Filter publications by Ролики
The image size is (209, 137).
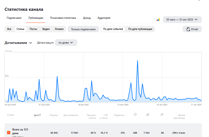point(59,29)
